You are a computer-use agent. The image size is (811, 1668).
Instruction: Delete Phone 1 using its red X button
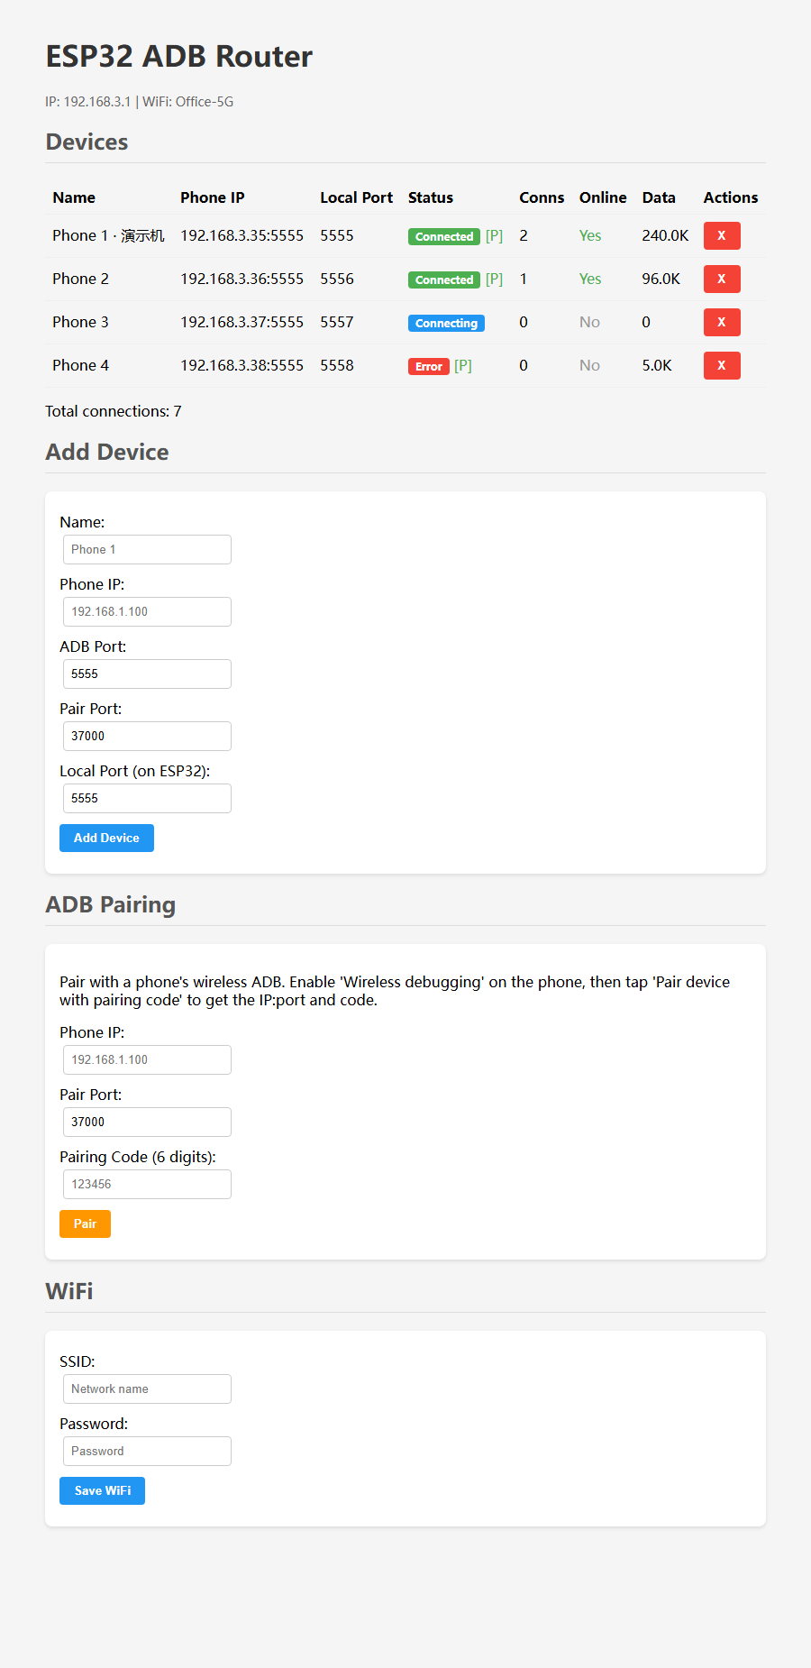722,235
